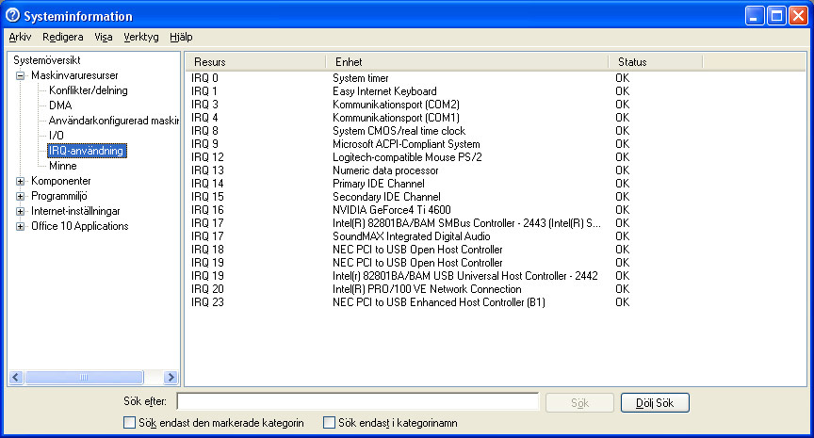The image size is (814, 438).
Task: Sort by the Status column header
Action: [655, 62]
